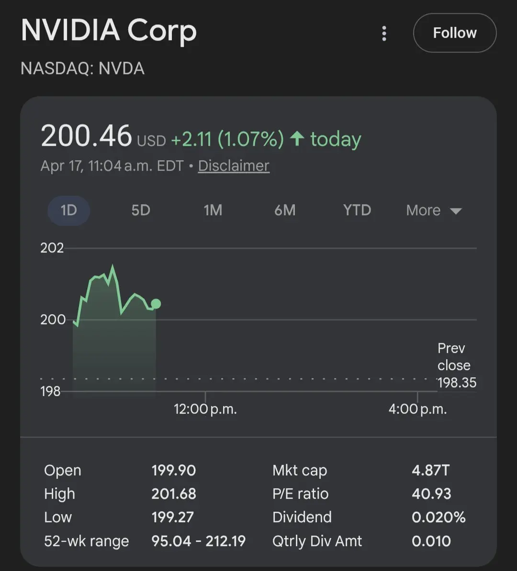Viewport: 517px width, 571px height.
Task: Click the 52-wk range value
Action: (x=198, y=541)
